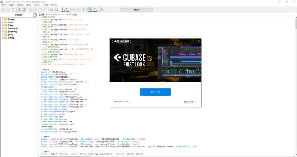The width and height of the screenshot is (297, 157).
Task: Expand the [Icons] tree node
Action: pos(3,25)
